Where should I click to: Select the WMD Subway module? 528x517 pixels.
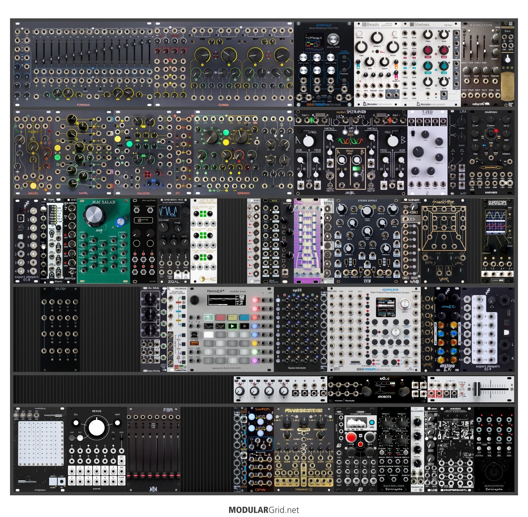coord(411,241)
